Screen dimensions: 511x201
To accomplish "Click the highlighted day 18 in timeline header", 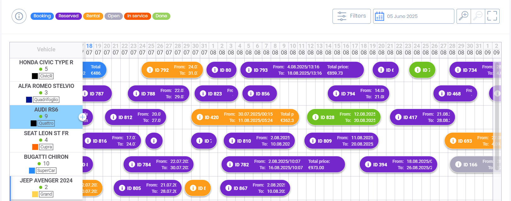I will pyautogui.click(x=89, y=46).
